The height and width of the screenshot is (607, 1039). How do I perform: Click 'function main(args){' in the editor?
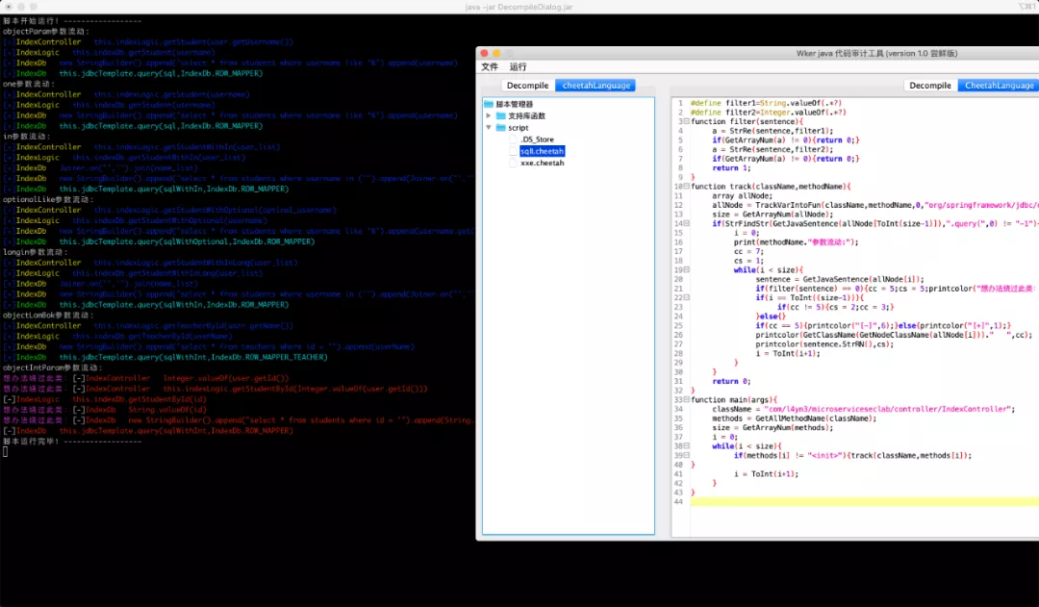tap(734, 399)
